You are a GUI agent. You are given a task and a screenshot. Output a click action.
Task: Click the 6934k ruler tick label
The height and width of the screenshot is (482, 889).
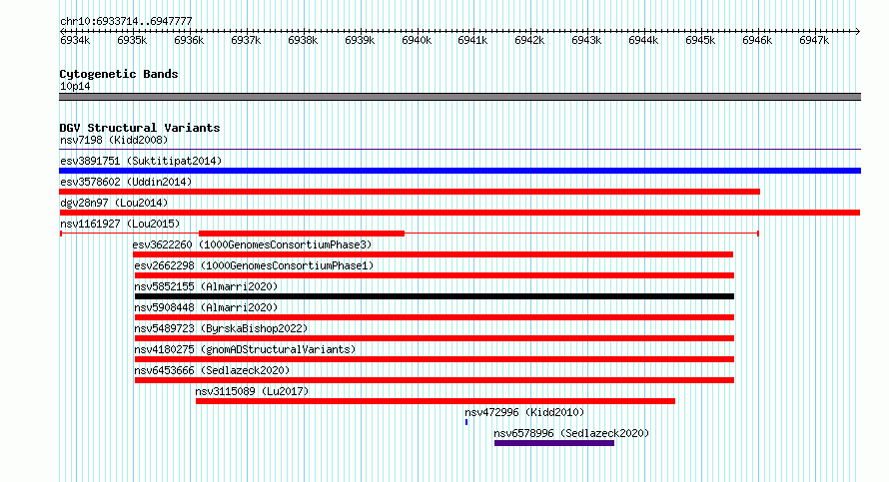click(x=75, y=40)
